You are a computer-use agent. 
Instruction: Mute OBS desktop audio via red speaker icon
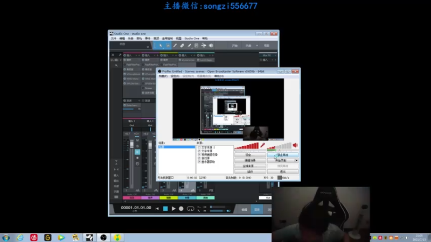[295, 145]
